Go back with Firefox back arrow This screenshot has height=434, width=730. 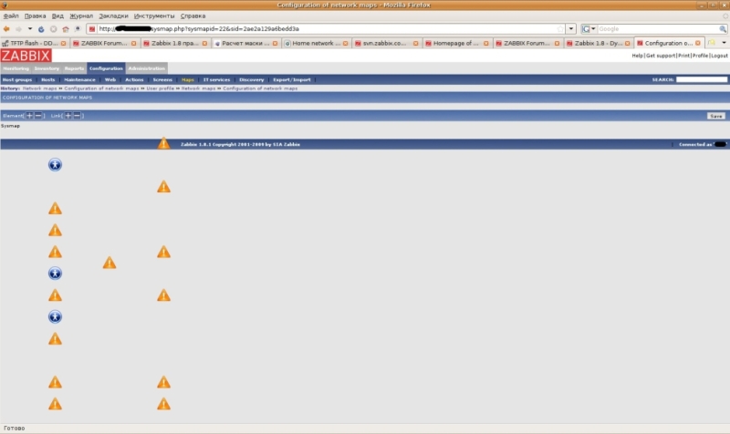[x=6, y=29]
